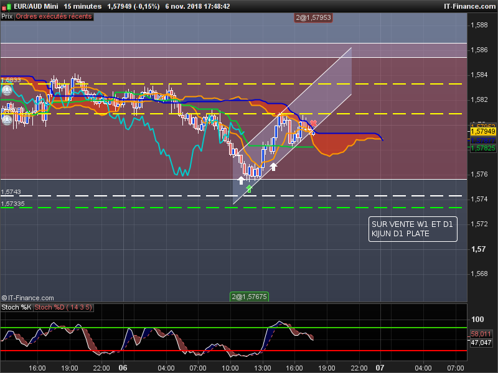Click the green 1,57825 price label
The height and width of the screenshot is (373, 498).
[x=483, y=148]
